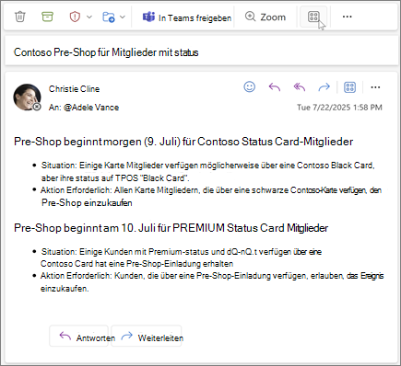Select the timestamp Tue 7/22/2025 1:58 PM
This screenshot has height=366, width=401.
pos(339,108)
